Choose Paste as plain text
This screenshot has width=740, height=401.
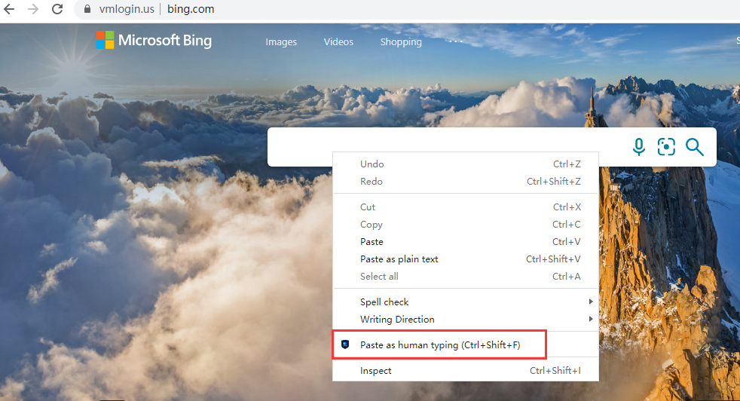pos(399,259)
